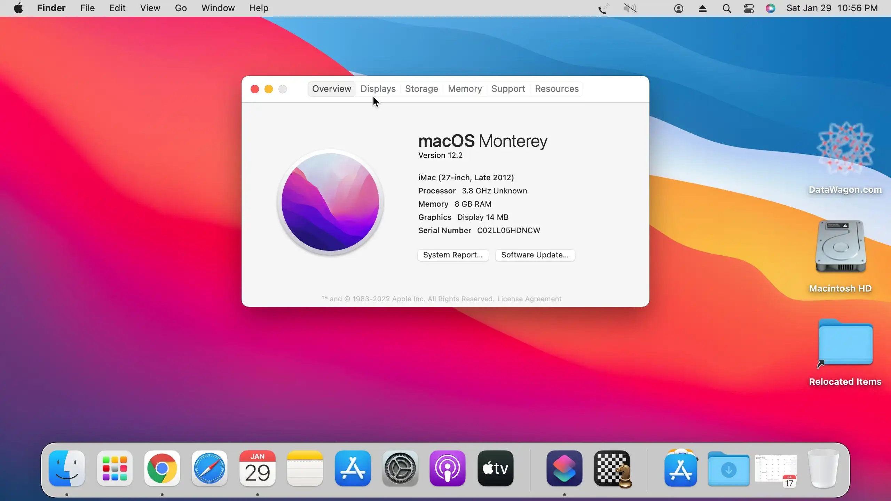Screen dimensions: 891x501
Task: Launch the Chess app from dock
Action: point(612,468)
